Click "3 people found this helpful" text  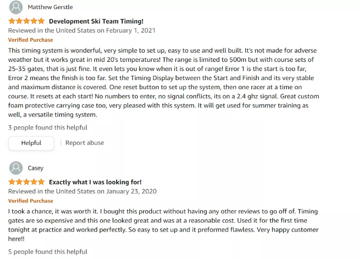click(x=48, y=128)
